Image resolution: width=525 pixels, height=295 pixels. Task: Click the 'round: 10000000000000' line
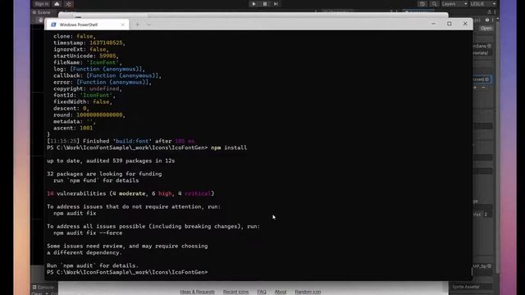coord(89,115)
